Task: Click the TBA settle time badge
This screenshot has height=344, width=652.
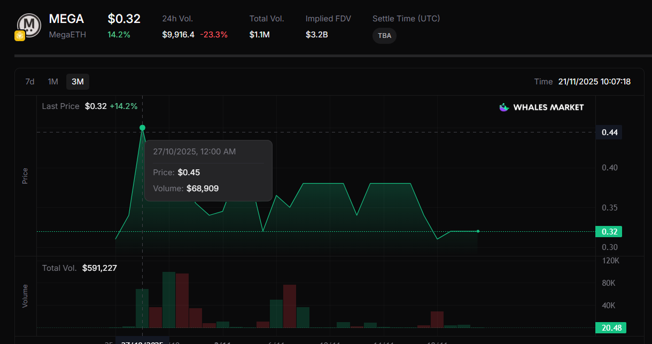Action: (x=384, y=36)
